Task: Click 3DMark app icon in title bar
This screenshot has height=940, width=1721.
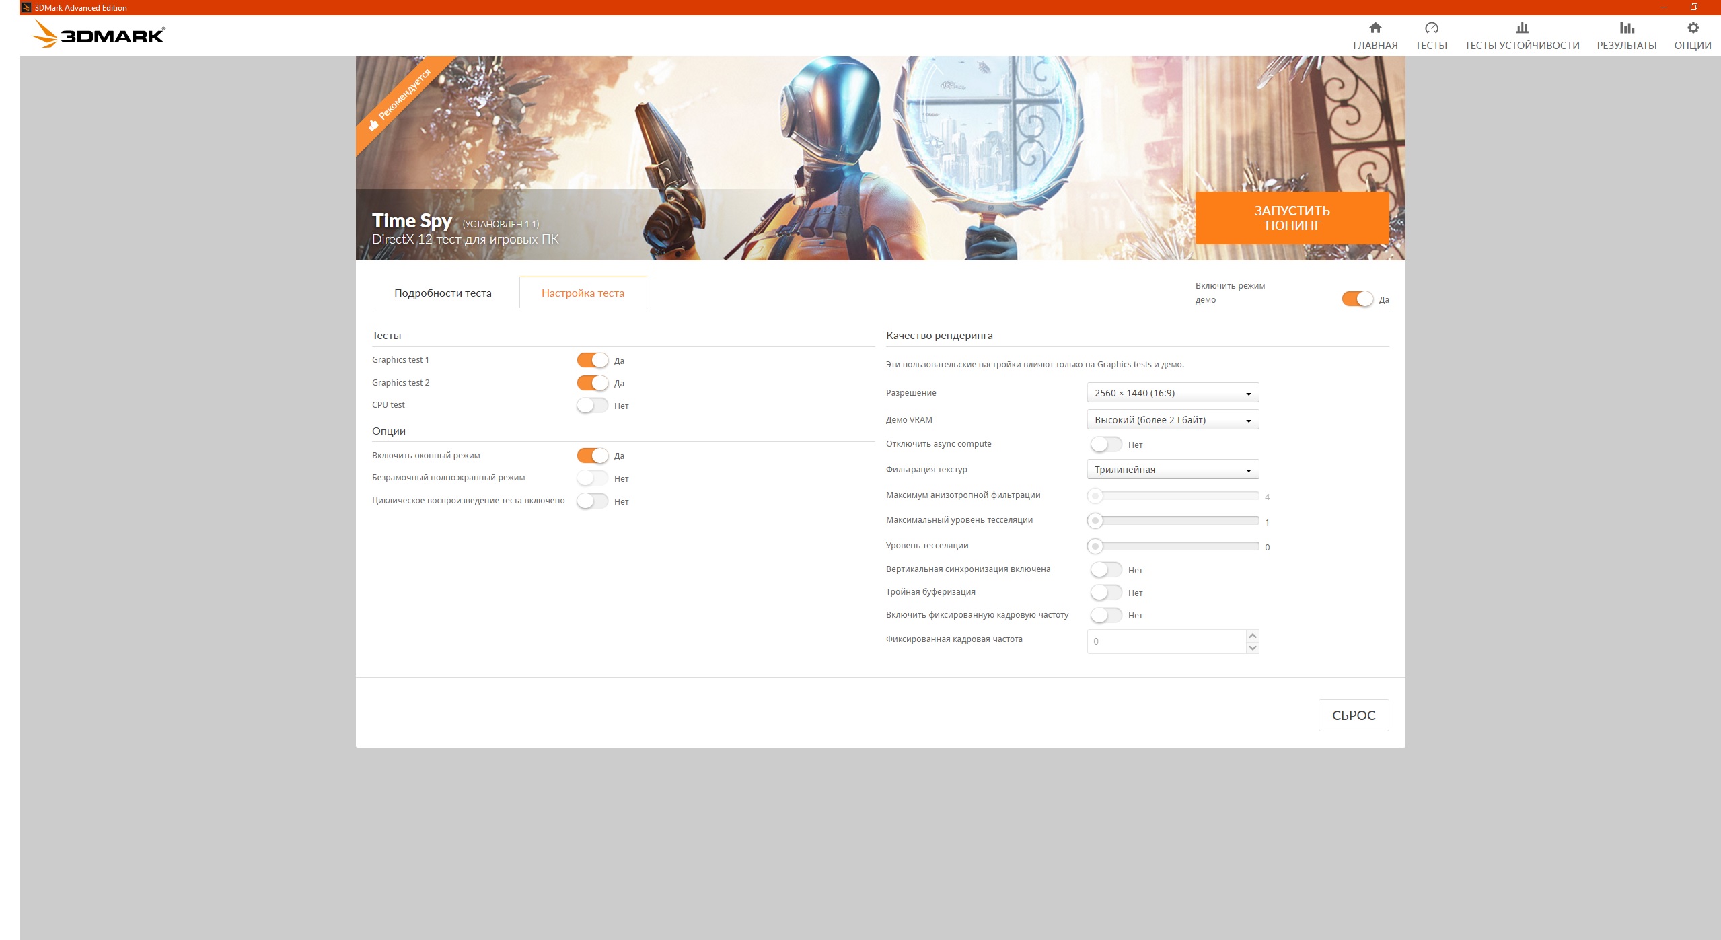Action: pyautogui.click(x=26, y=7)
